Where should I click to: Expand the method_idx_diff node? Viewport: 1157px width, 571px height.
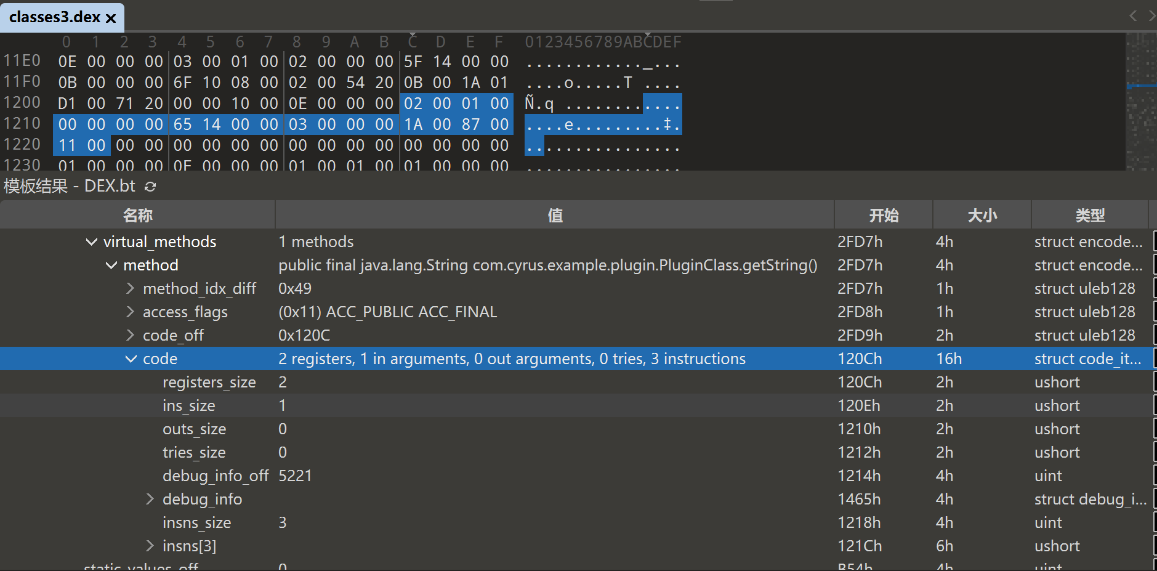[130, 288]
